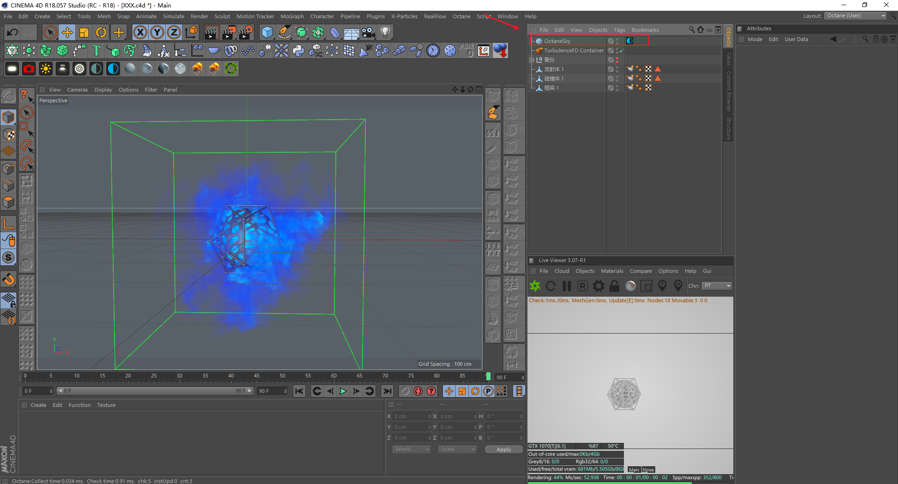
Task: Select the Move tool
Action: (x=67, y=32)
